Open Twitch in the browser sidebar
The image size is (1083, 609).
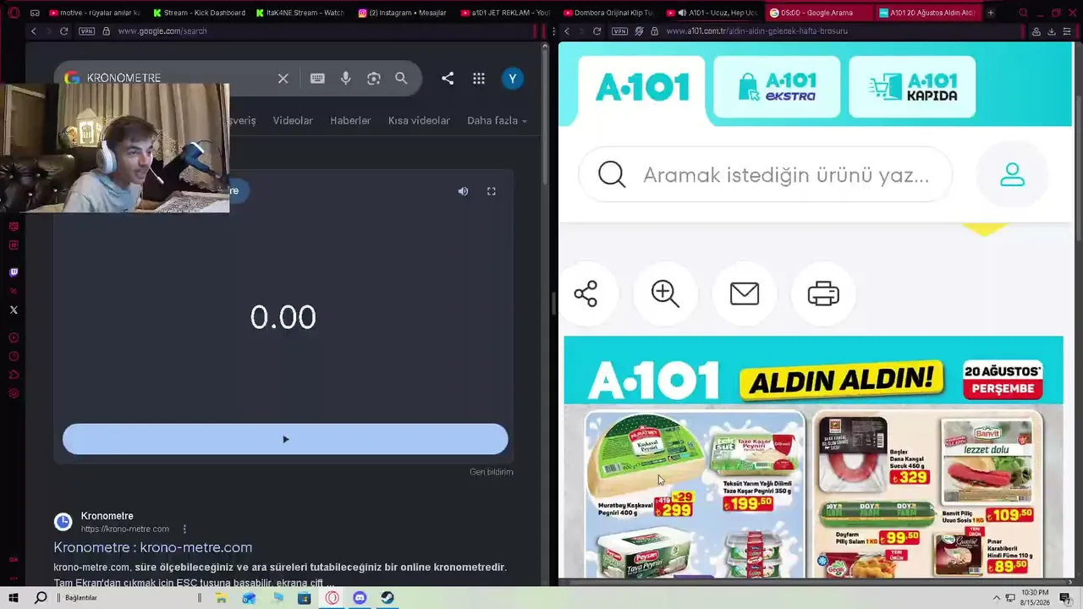14,272
